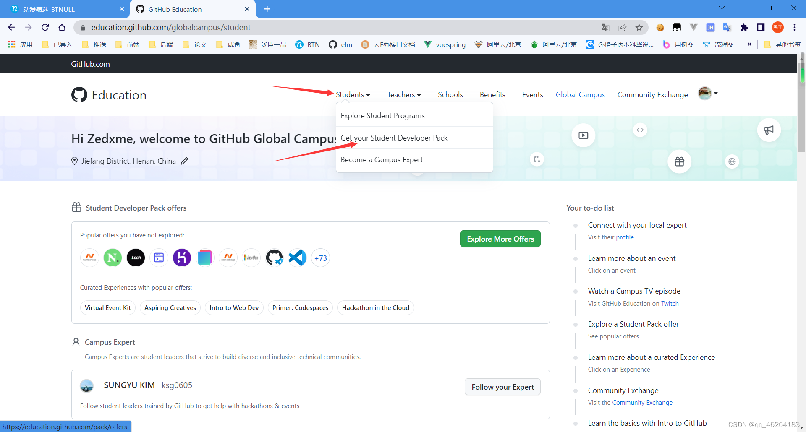Click the browser extensions puzzle icon
806x432 pixels.
744,28
